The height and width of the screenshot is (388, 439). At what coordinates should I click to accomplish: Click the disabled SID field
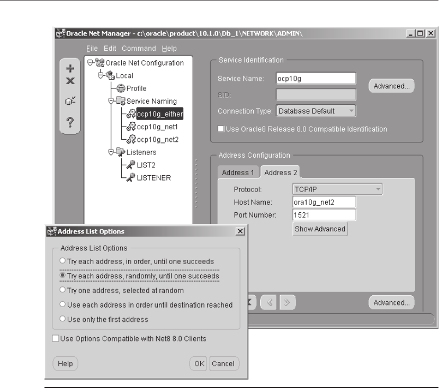[x=316, y=95]
